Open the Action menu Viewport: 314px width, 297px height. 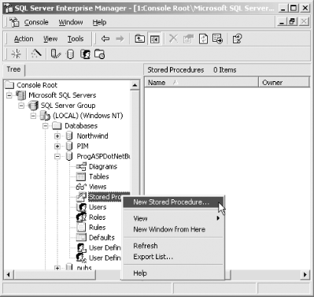[x=24, y=39]
